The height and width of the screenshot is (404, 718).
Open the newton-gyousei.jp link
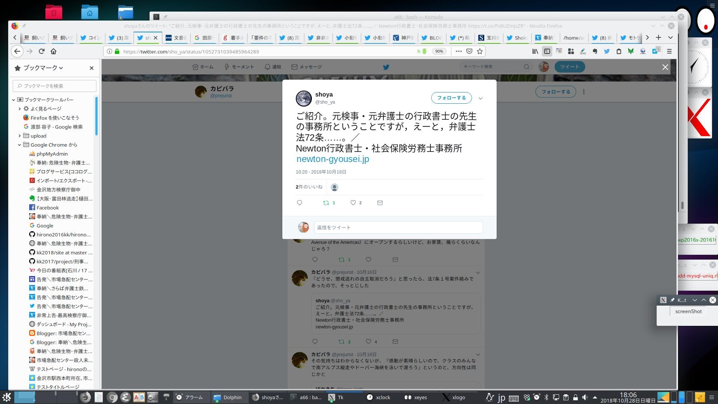333,159
